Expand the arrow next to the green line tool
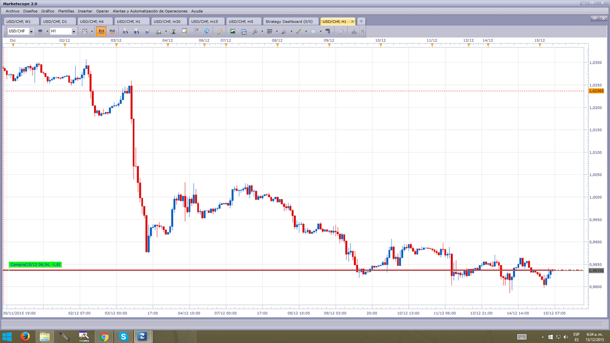 click(x=306, y=32)
